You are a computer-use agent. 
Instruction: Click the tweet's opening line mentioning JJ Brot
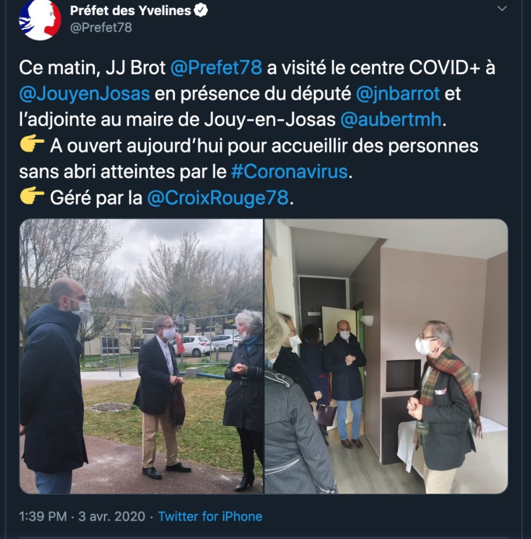click(x=257, y=67)
